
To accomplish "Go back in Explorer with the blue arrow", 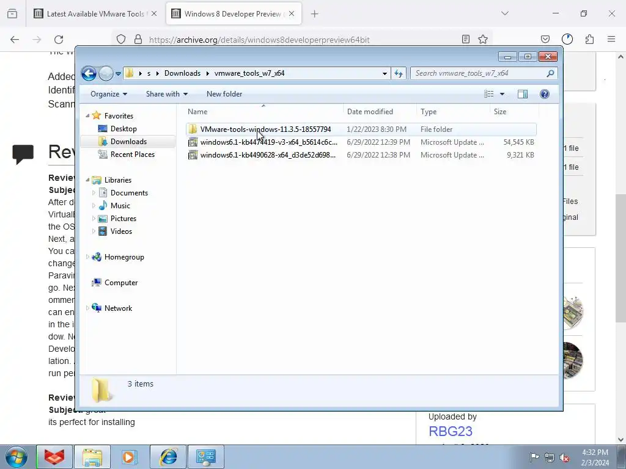I will pos(89,73).
